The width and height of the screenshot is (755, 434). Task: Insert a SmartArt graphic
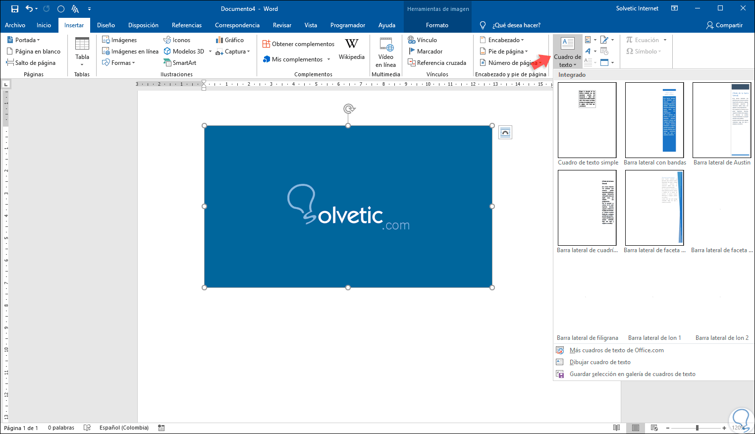(180, 63)
